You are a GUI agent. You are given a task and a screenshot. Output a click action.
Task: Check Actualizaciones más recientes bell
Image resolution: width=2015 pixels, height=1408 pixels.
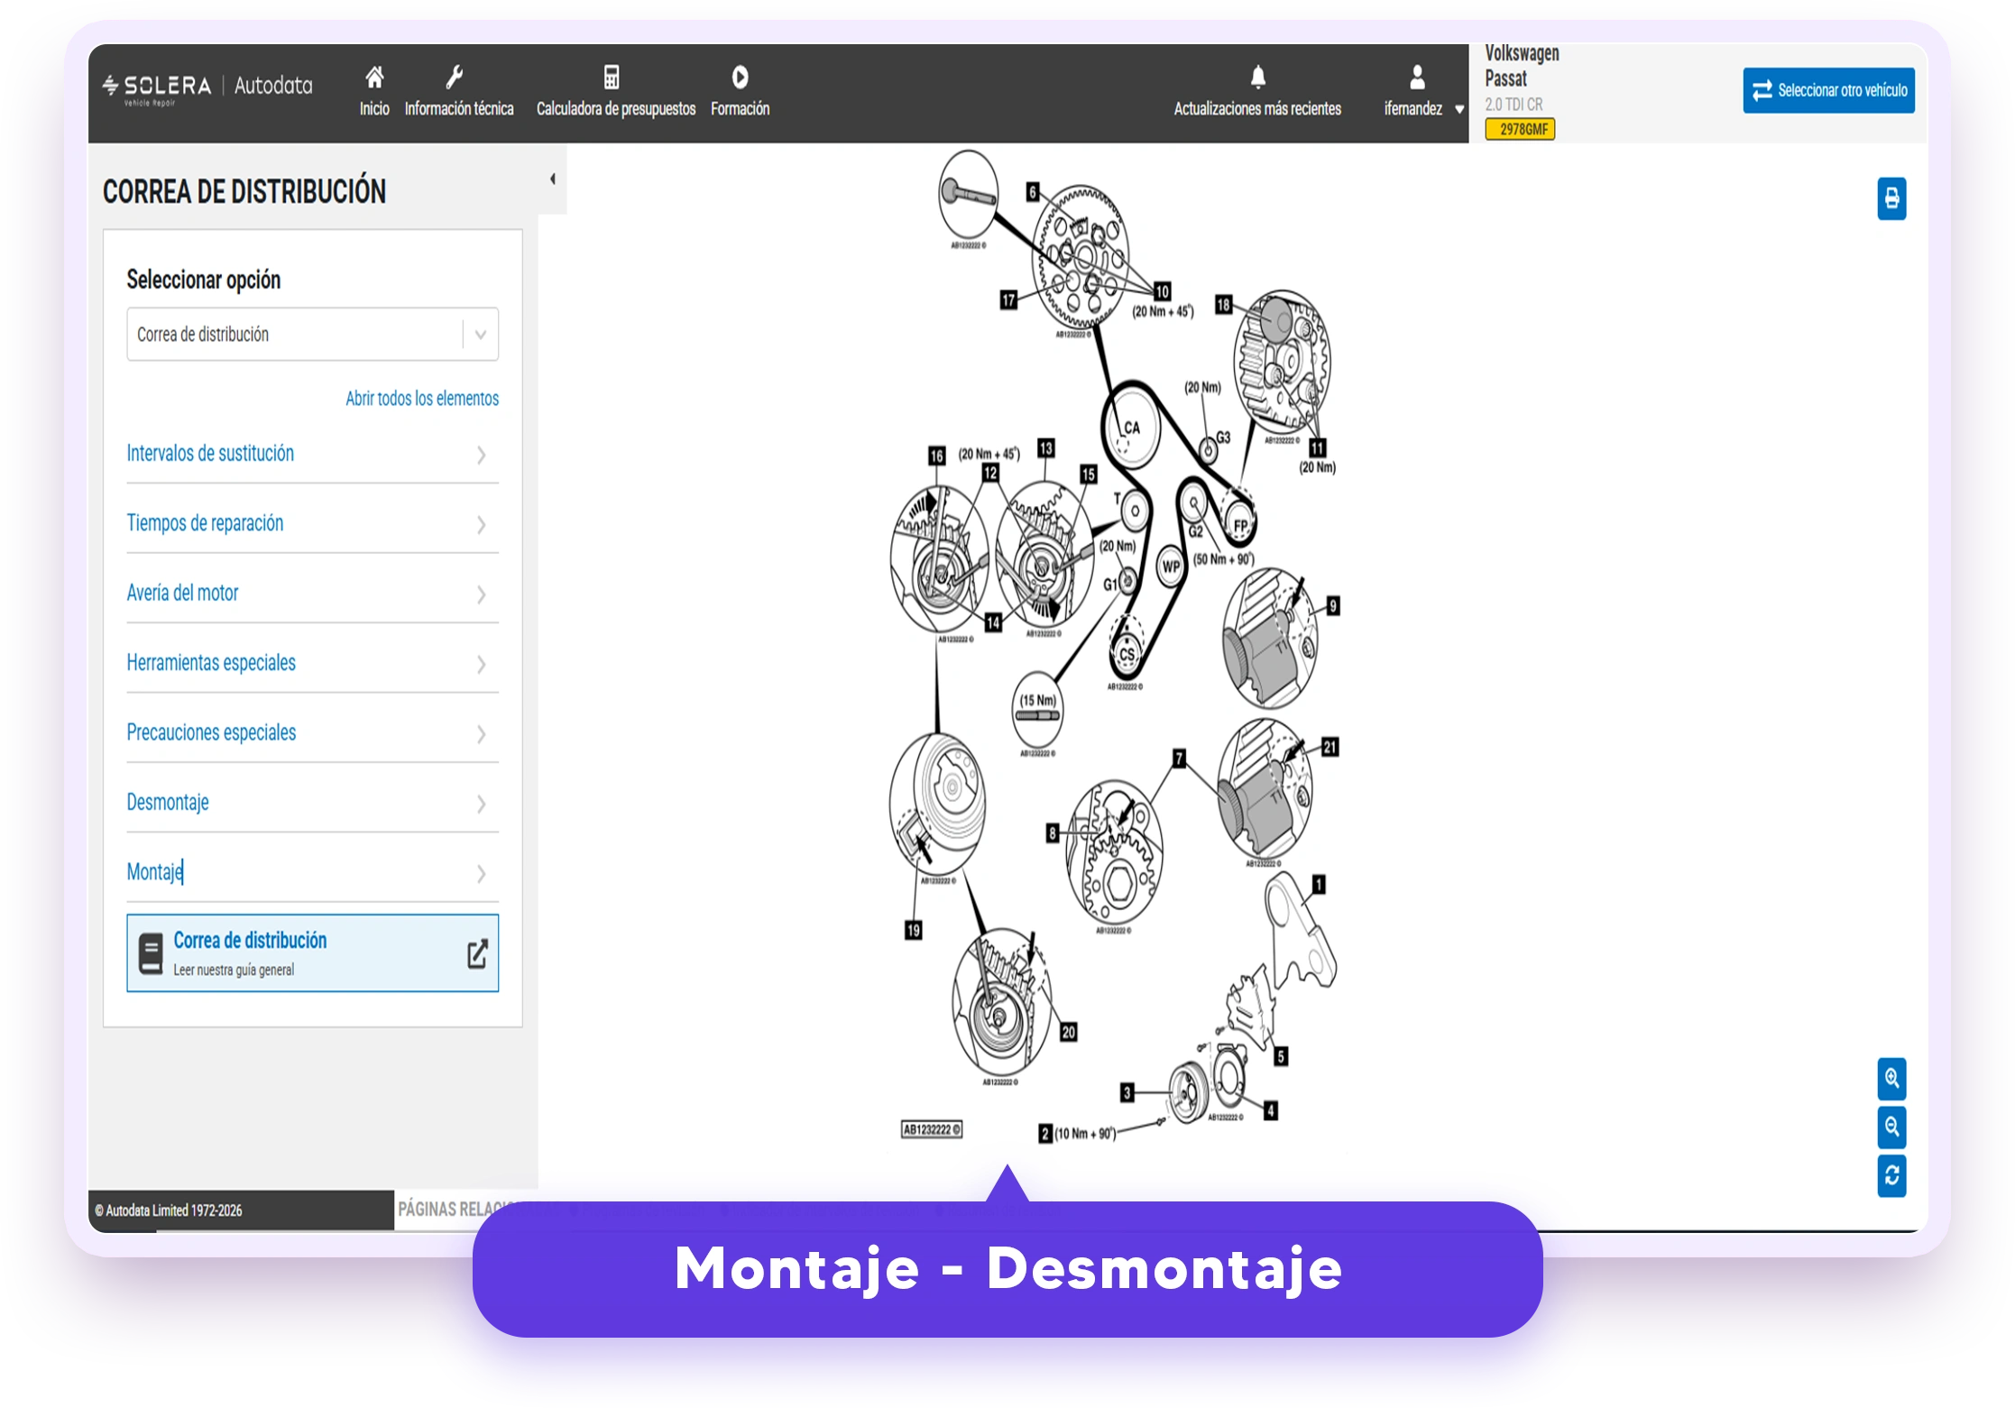(1257, 78)
